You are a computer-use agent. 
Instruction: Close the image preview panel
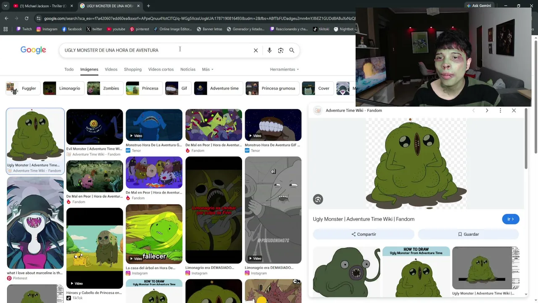click(514, 110)
